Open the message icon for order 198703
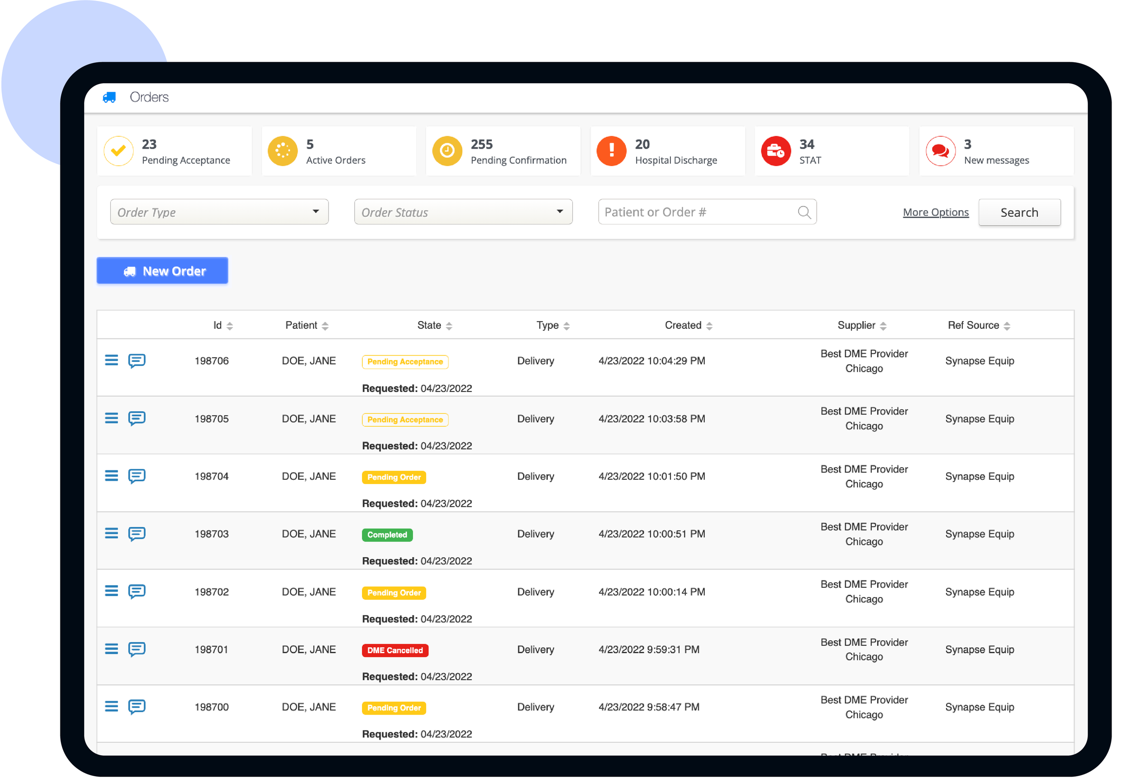 click(137, 534)
